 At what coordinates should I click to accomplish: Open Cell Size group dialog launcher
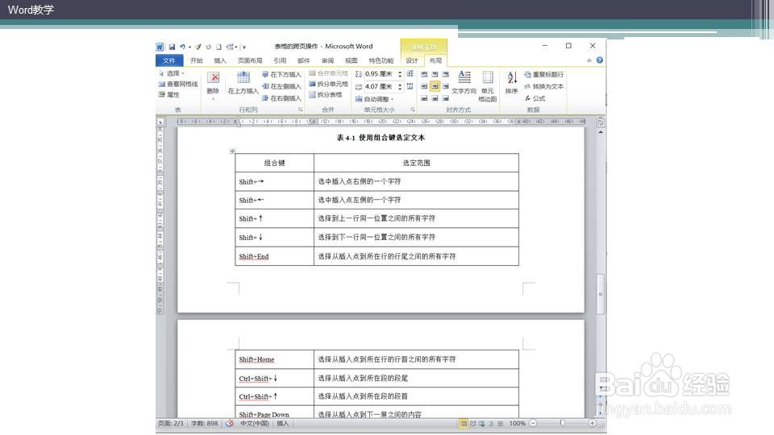coord(413,110)
